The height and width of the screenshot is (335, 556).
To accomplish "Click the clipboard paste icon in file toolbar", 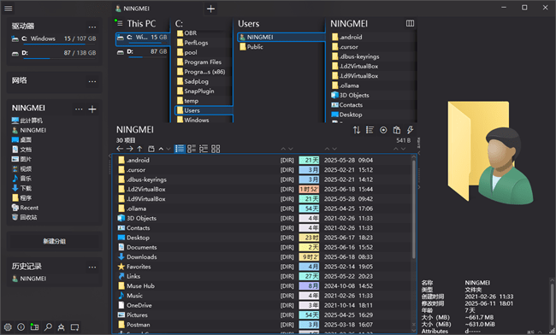I will point(397,130).
